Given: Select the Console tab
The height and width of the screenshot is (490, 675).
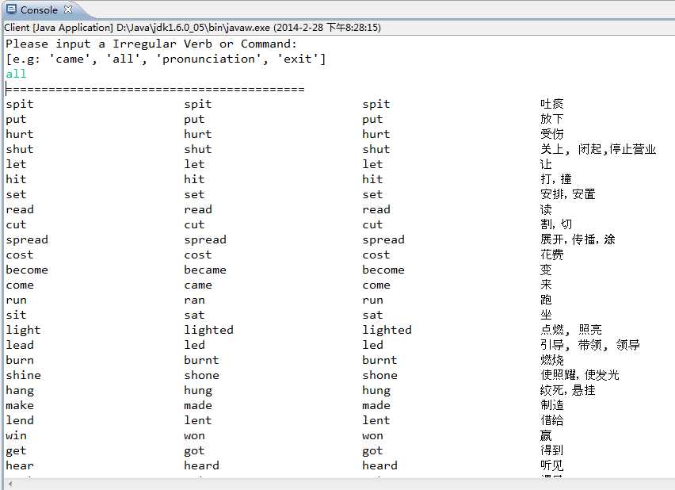Looking at the screenshot, I should (x=39, y=10).
